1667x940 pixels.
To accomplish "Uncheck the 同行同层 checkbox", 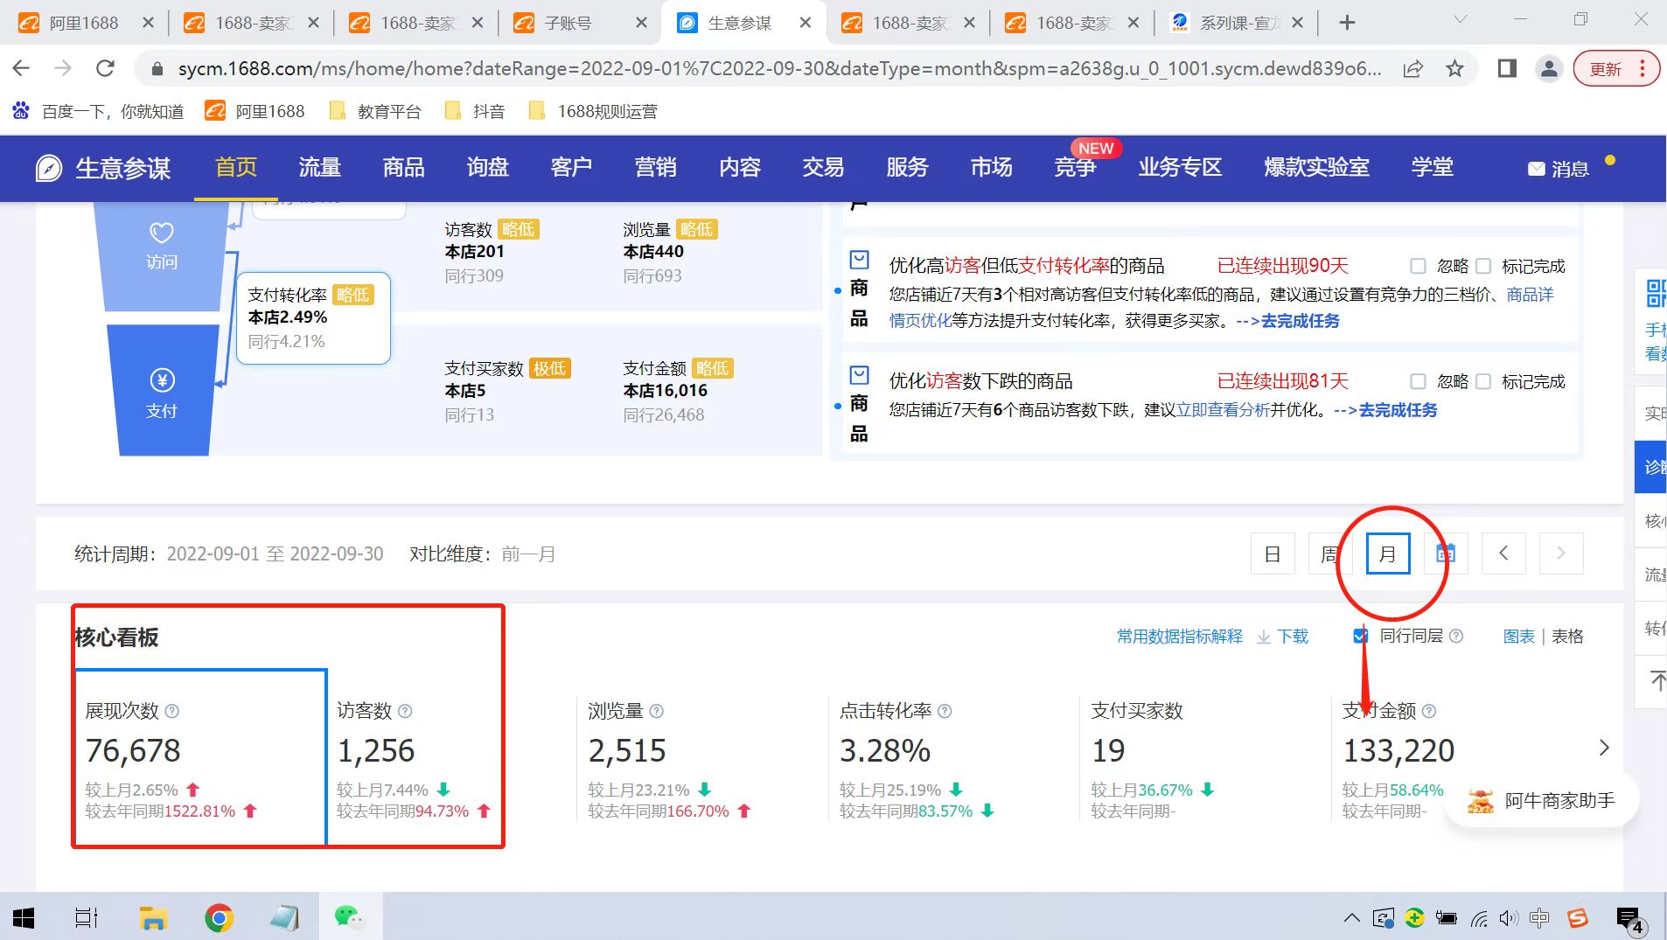I will [x=1361, y=637].
